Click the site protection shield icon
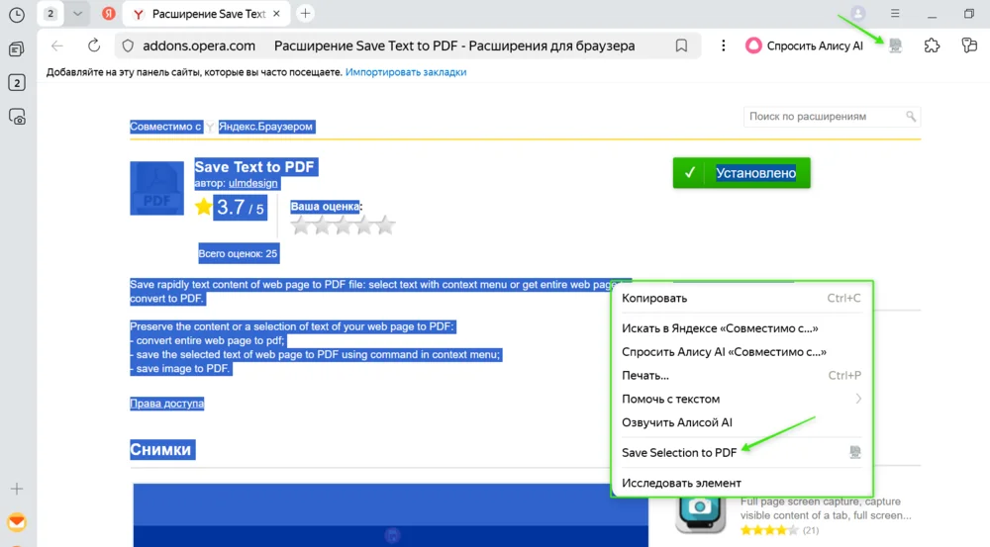The width and height of the screenshot is (990, 547). [x=128, y=46]
